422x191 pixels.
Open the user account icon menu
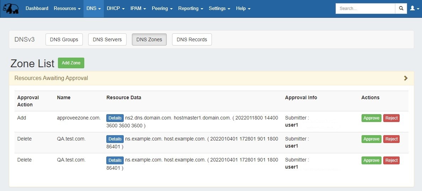point(414,9)
